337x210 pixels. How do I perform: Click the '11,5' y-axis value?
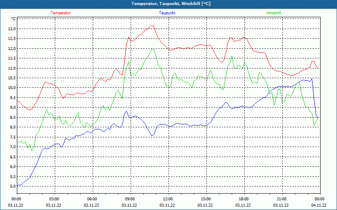coord(12,58)
